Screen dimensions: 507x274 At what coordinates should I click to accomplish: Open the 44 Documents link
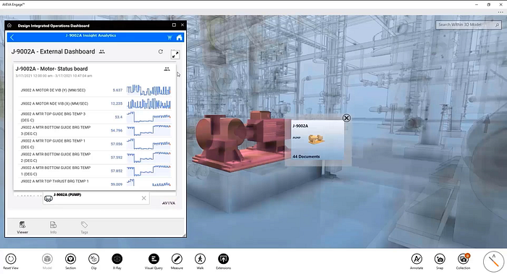click(x=306, y=157)
